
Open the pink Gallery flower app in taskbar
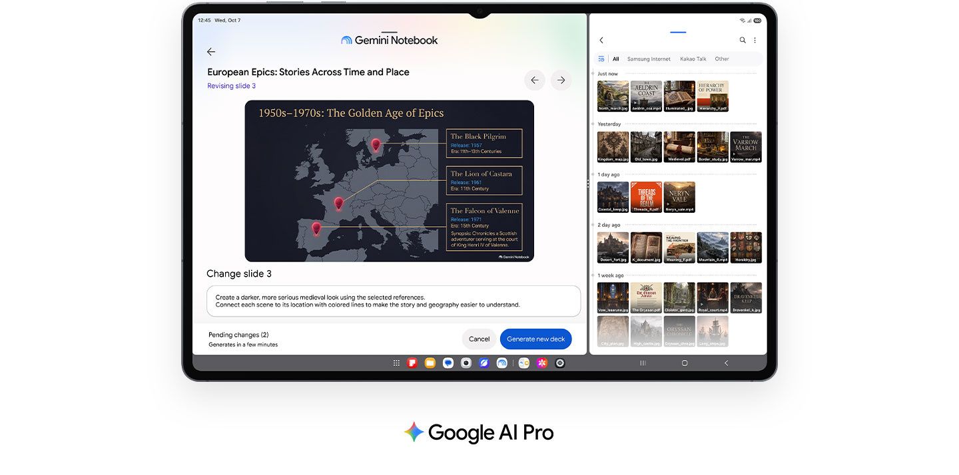pyautogui.click(x=542, y=363)
